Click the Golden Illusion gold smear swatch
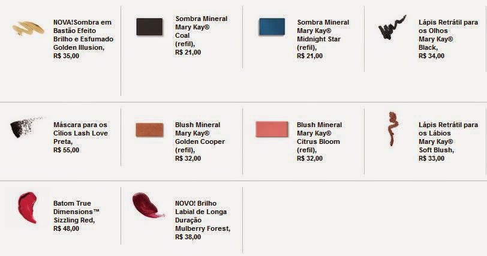Image resolution: width=487 pixels, height=256 pixels. click(28, 28)
